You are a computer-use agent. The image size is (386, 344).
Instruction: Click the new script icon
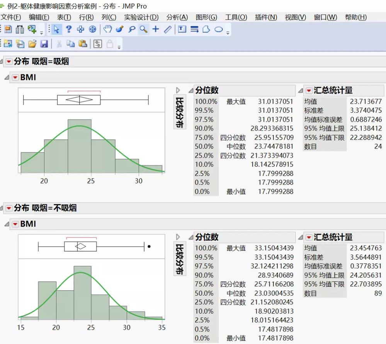click(20, 44)
